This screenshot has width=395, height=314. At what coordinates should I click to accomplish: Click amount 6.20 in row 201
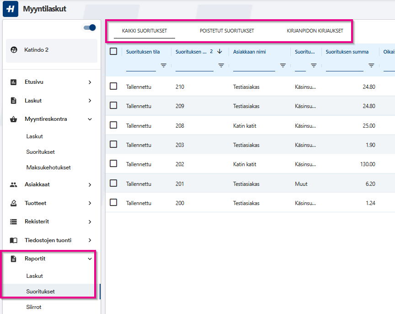click(x=370, y=184)
